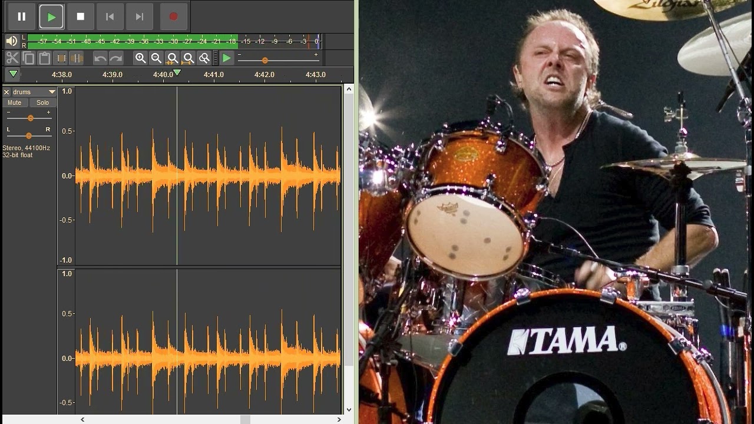Click the green playhead marker on timeline

point(177,73)
